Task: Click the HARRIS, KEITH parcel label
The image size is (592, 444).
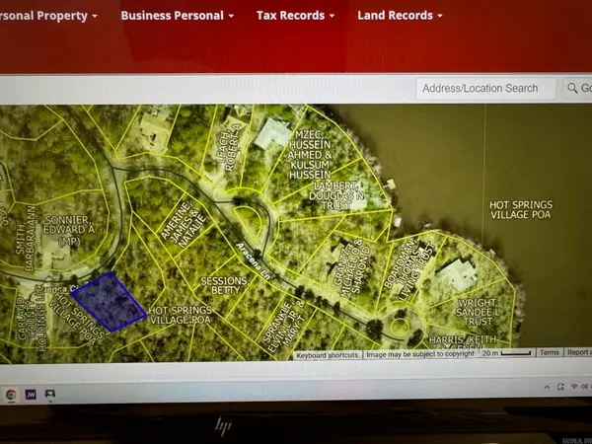Action: tap(463, 342)
